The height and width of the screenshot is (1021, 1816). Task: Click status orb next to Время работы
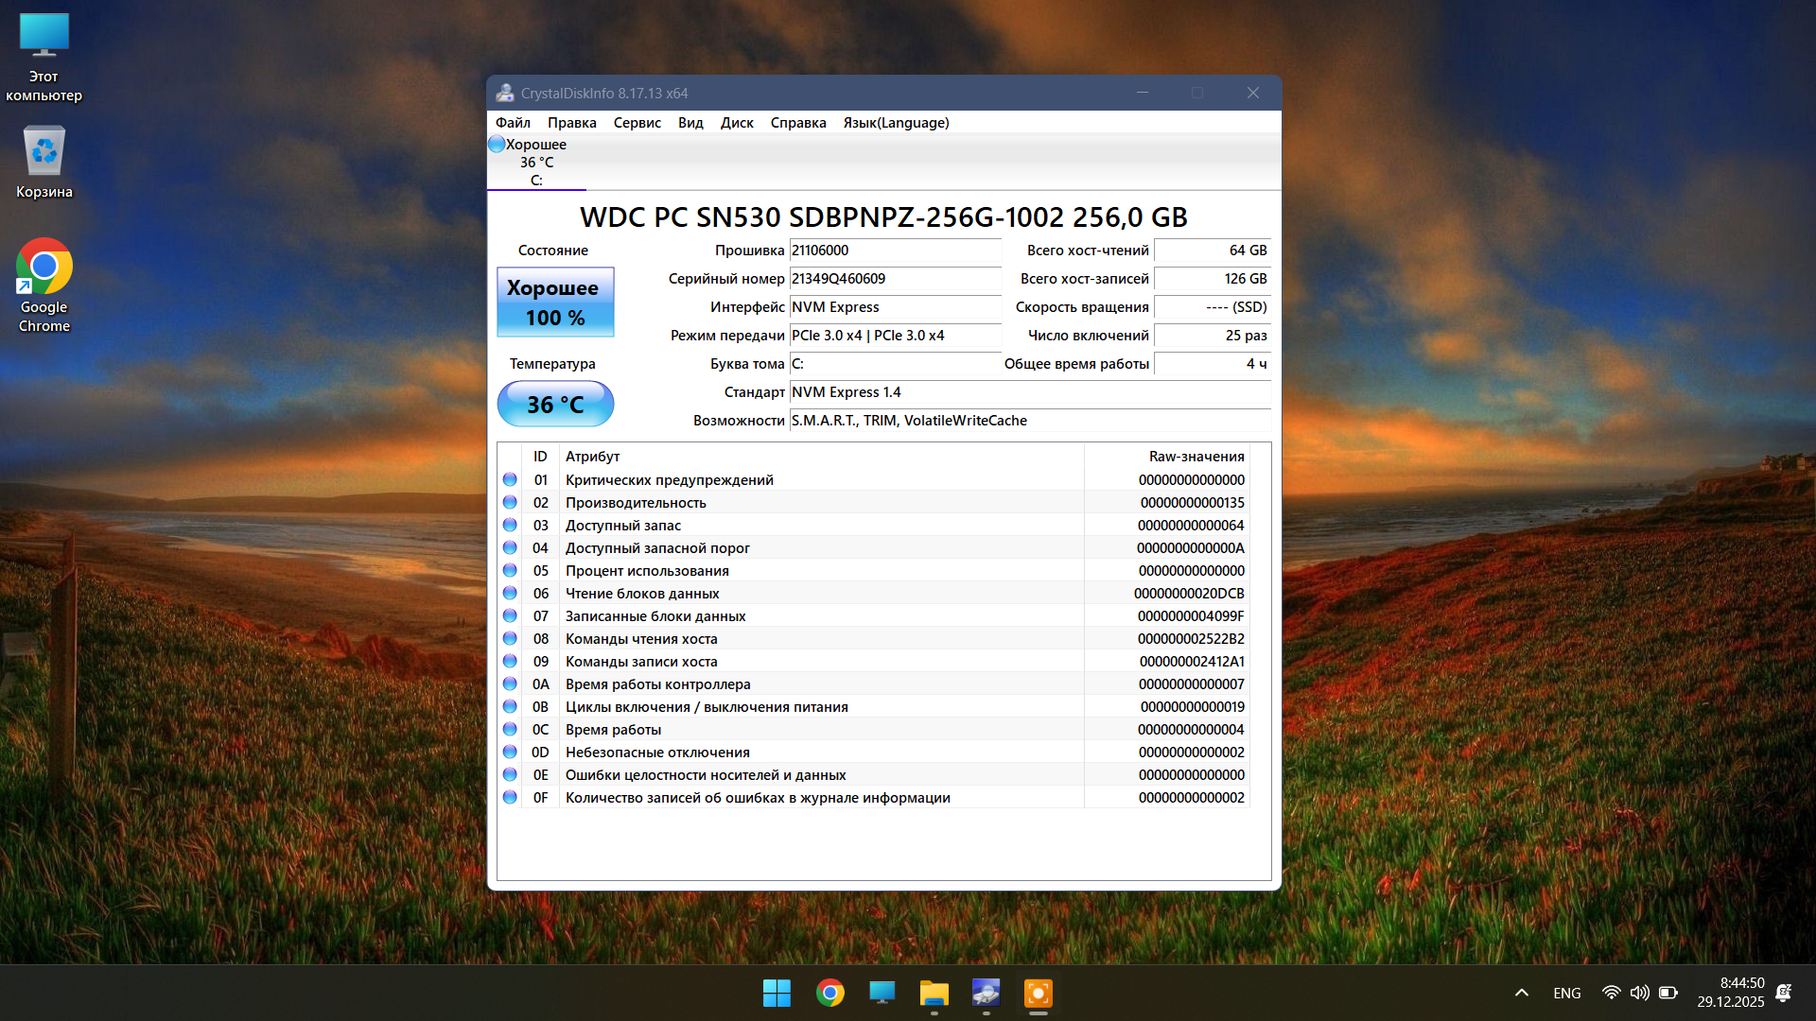click(510, 730)
